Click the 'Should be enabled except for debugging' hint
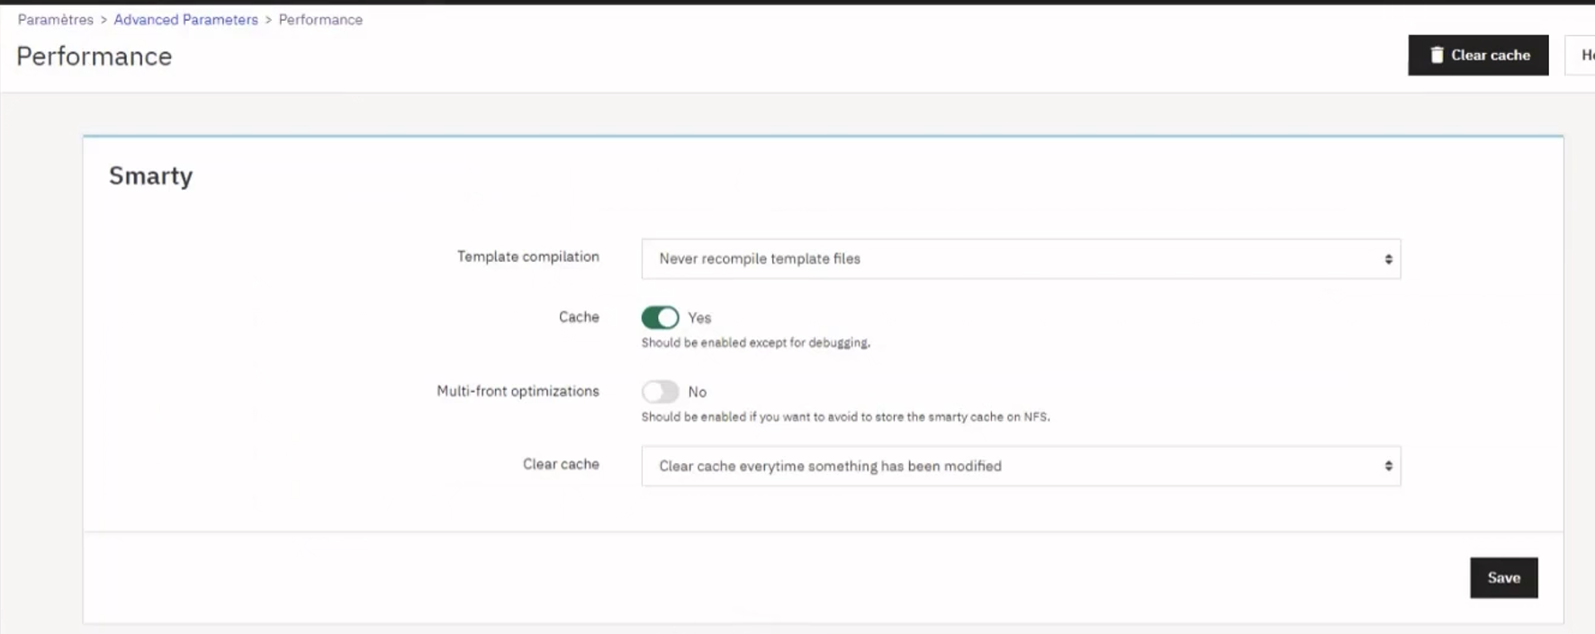Viewport: 1595px width, 634px height. (755, 343)
